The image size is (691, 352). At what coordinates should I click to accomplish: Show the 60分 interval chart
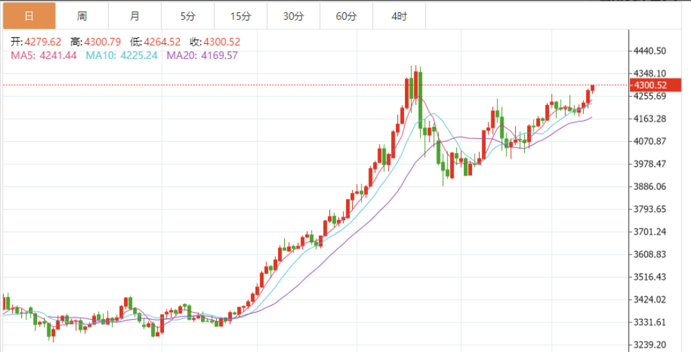(x=346, y=16)
